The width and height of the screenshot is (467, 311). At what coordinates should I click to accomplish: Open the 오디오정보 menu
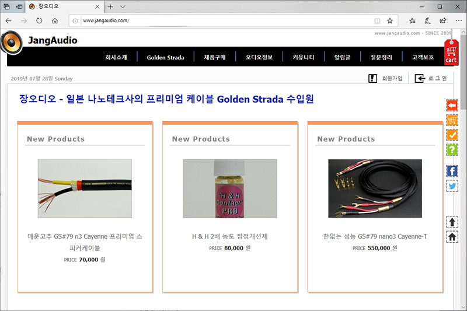259,57
